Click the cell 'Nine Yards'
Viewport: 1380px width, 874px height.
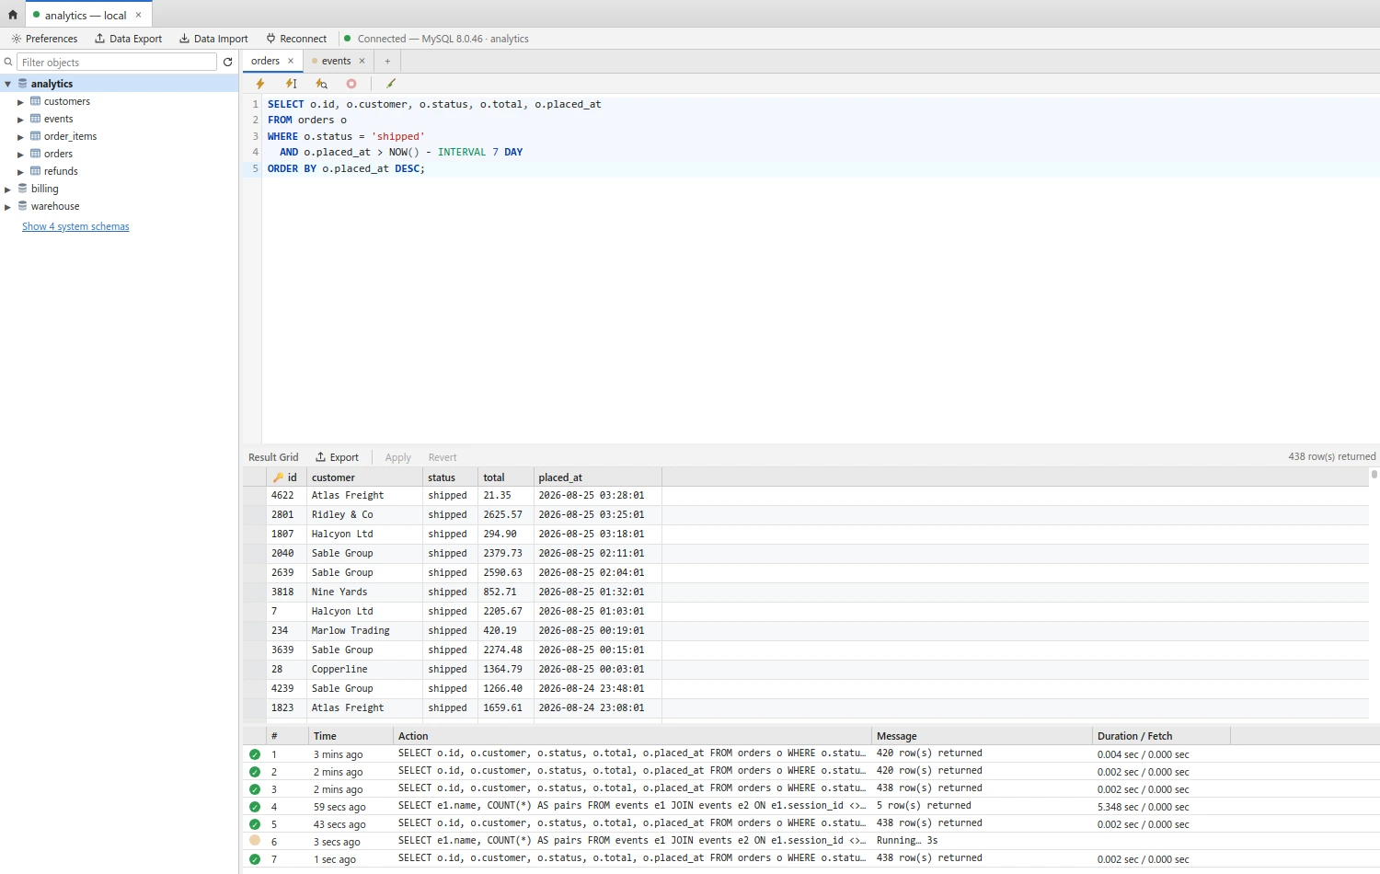363,592
